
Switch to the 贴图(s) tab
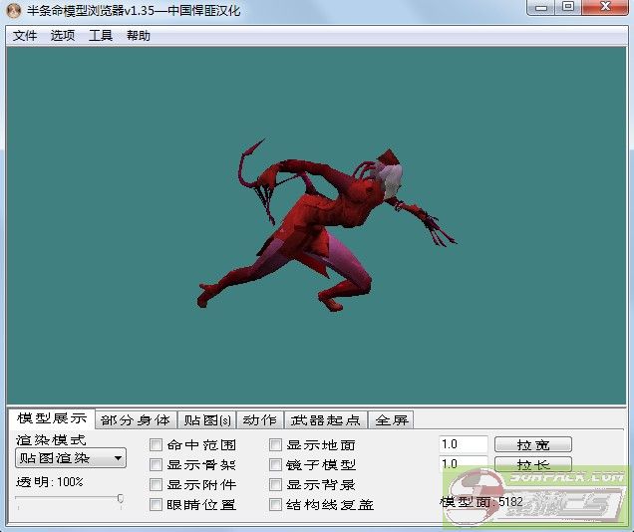(207, 420)
